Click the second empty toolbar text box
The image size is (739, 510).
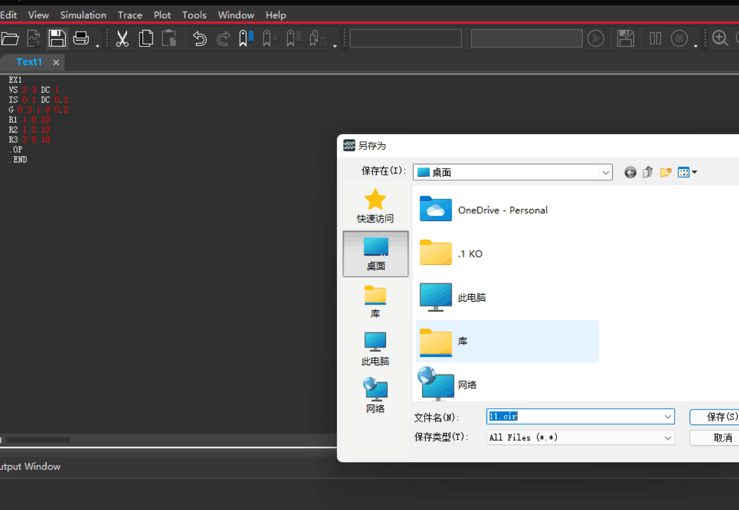click(526, 39)
